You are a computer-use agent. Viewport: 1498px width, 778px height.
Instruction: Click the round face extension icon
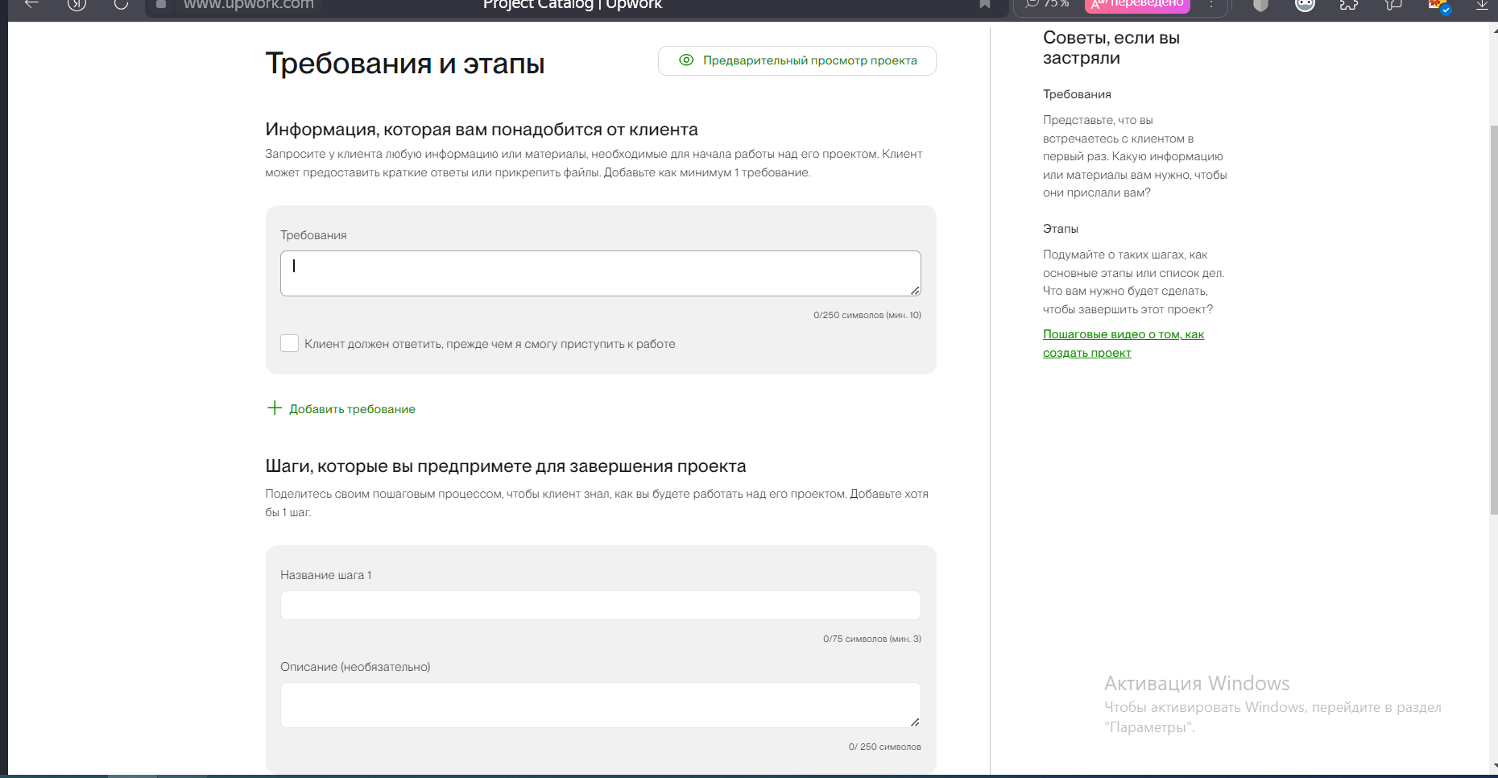coord(1305,5)
